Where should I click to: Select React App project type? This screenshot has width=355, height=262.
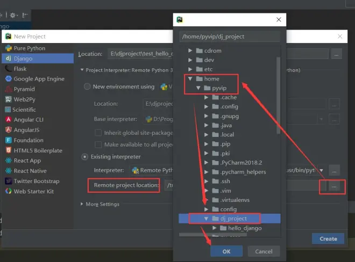point(27,161)
